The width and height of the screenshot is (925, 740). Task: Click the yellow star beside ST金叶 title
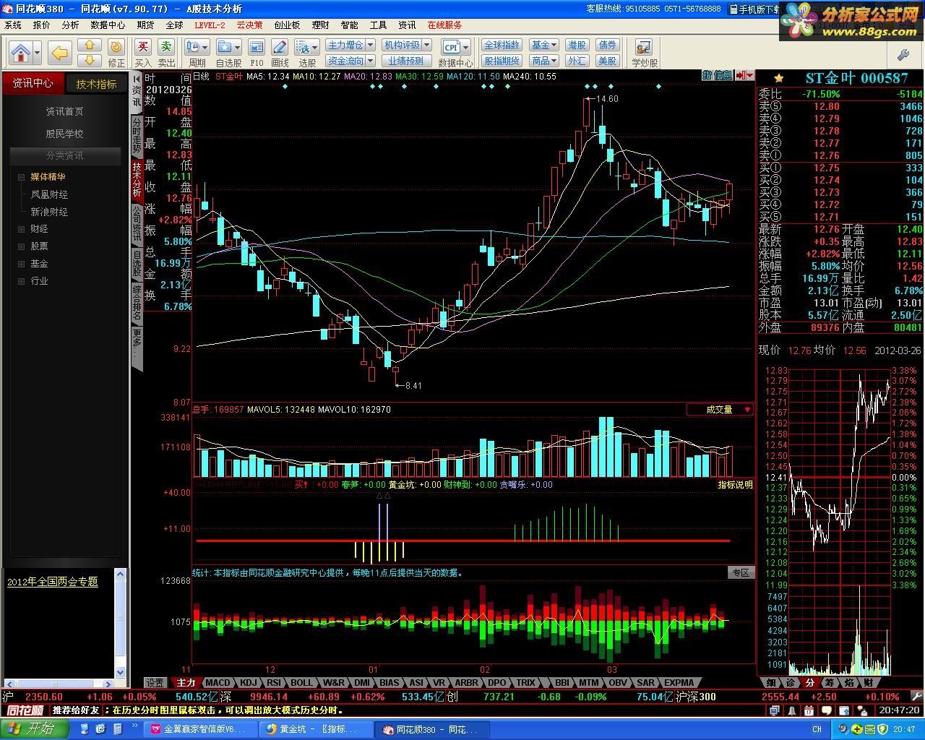pos(778,78)
